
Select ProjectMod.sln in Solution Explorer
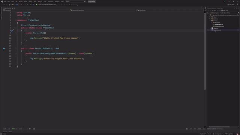coord(217,30)
